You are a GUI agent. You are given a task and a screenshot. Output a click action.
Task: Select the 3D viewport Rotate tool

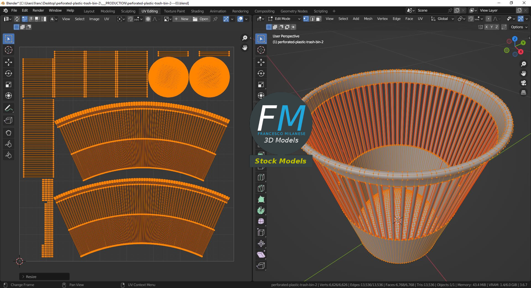point(261,73)
